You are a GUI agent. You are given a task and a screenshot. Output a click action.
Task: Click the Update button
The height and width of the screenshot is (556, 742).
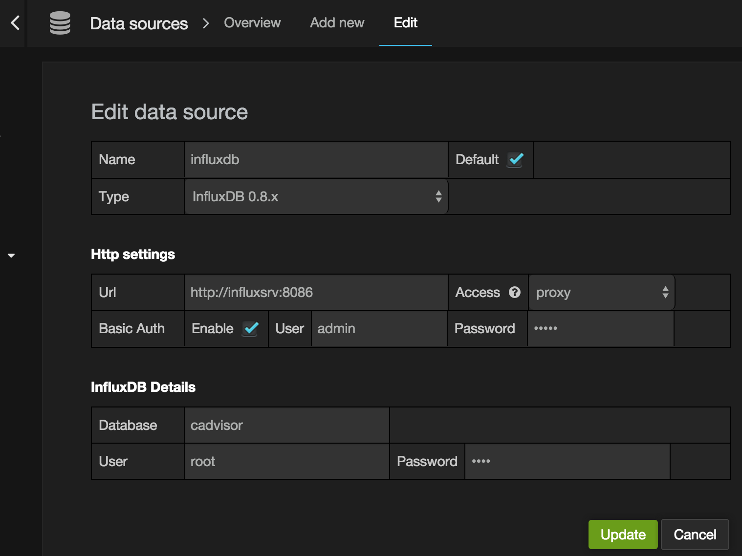point(623,534)
